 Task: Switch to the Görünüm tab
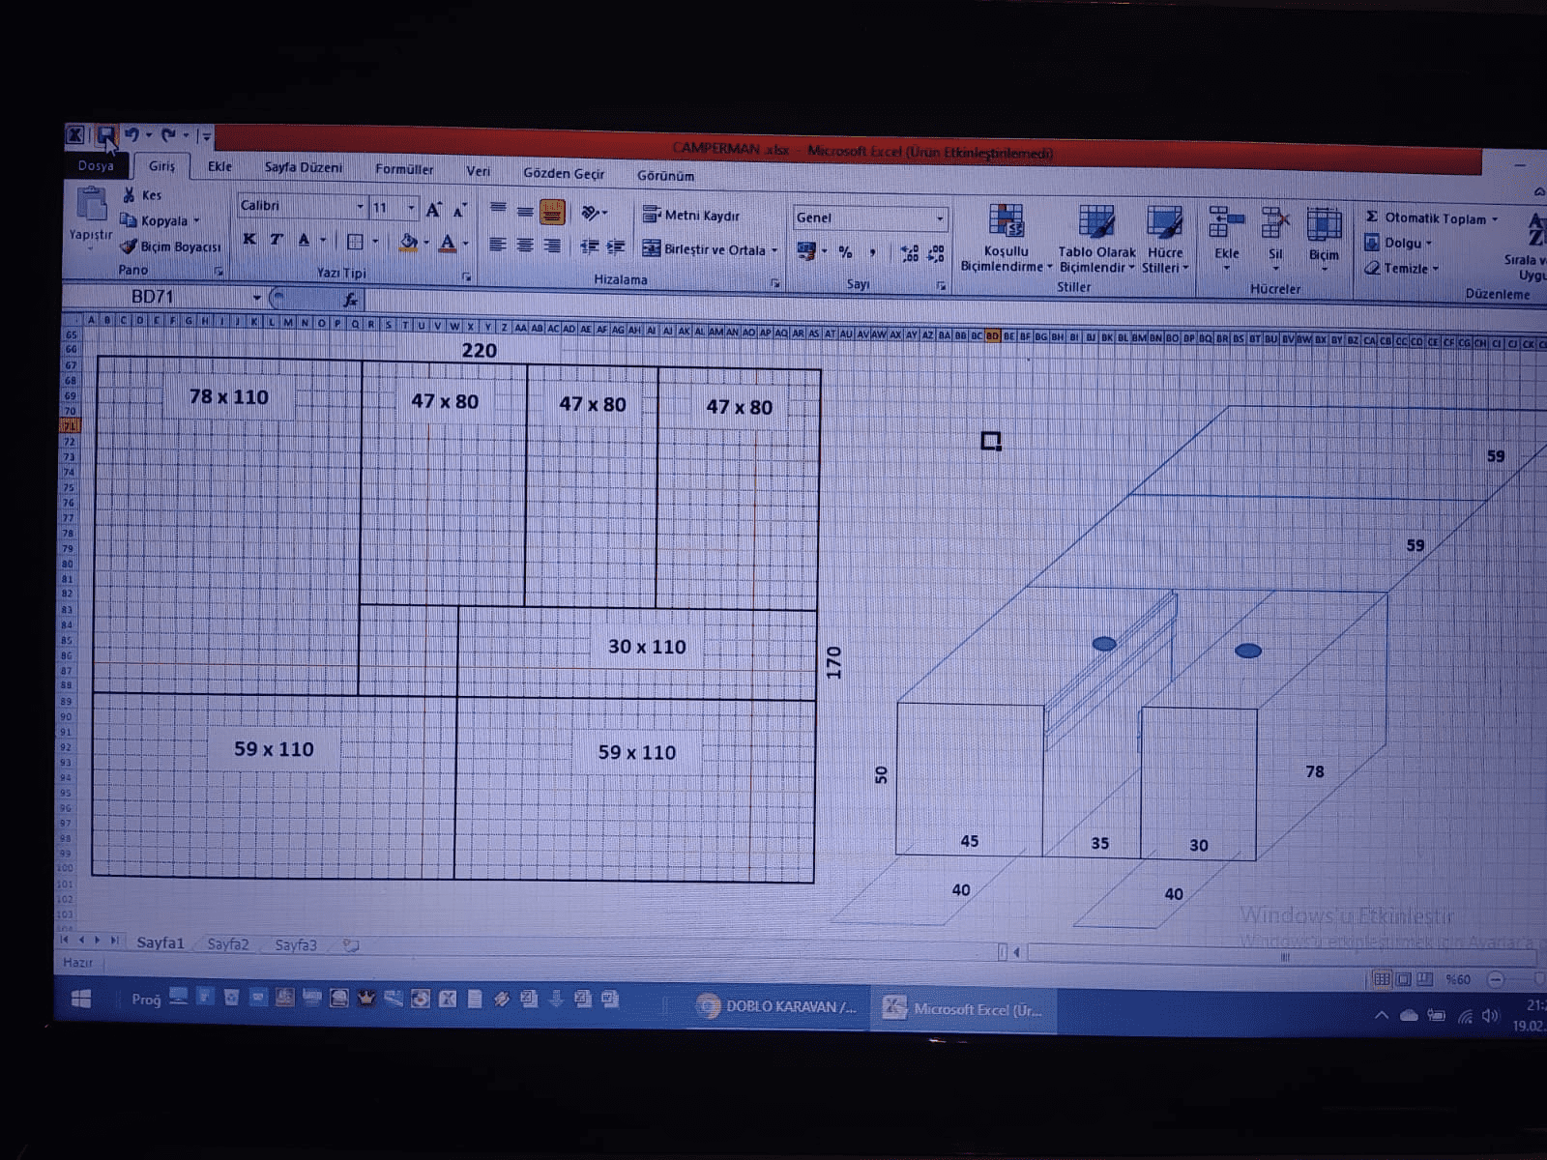point(665,176)
